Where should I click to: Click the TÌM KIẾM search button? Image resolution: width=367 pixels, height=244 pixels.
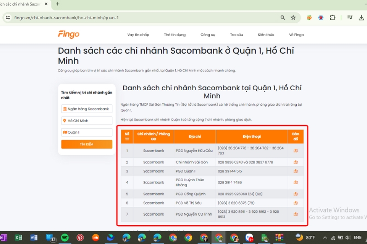[x=87, y=144]
